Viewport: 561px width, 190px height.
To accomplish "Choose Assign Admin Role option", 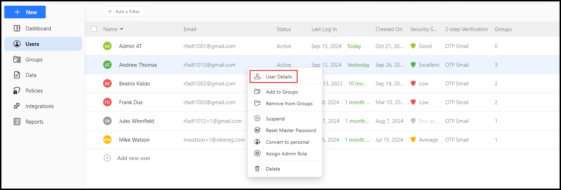I will [286, 154].
